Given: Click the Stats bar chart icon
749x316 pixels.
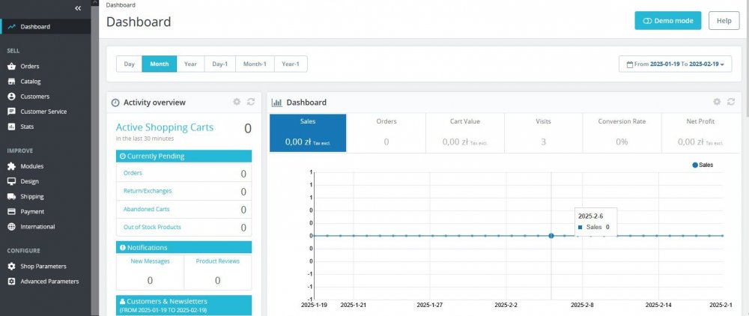Looking at the screenshot, I should (11, 127).
